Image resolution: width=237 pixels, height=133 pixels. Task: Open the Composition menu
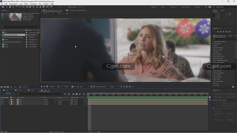[x=13, y=4]
